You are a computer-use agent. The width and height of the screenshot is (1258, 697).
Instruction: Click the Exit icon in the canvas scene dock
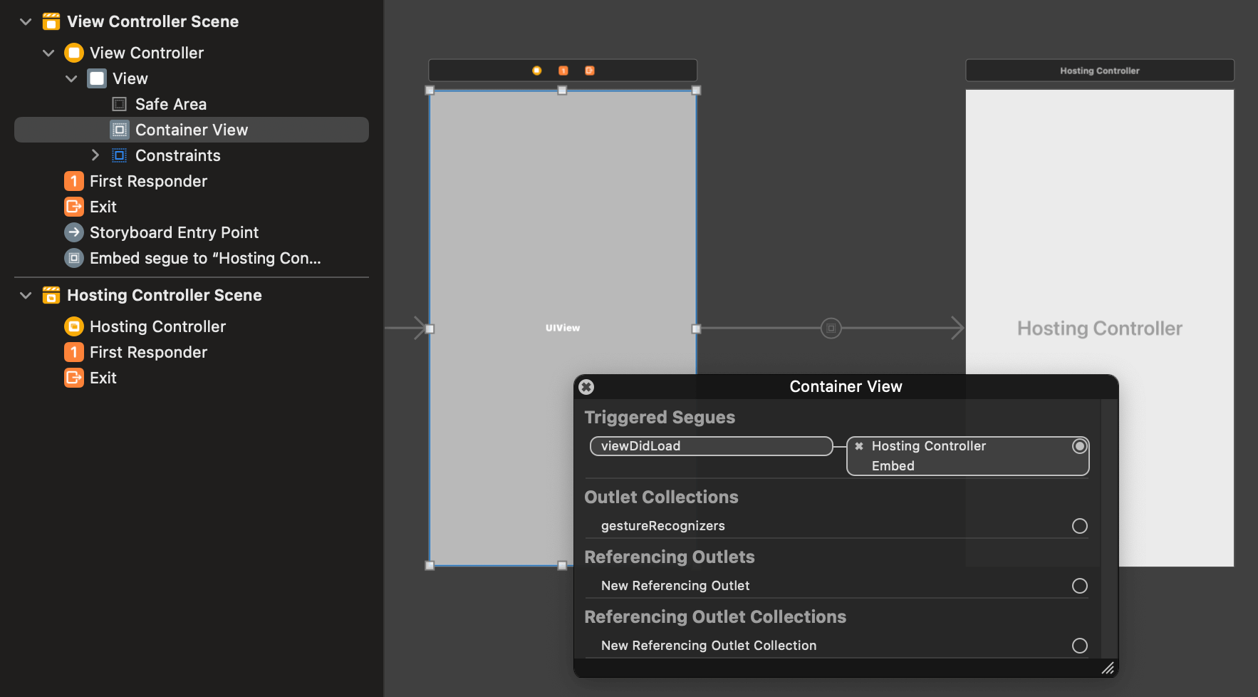click(x=588, y=70)
